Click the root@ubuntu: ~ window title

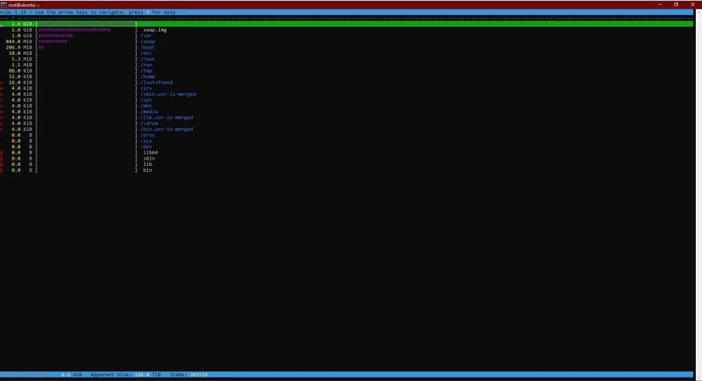point(24,5)
